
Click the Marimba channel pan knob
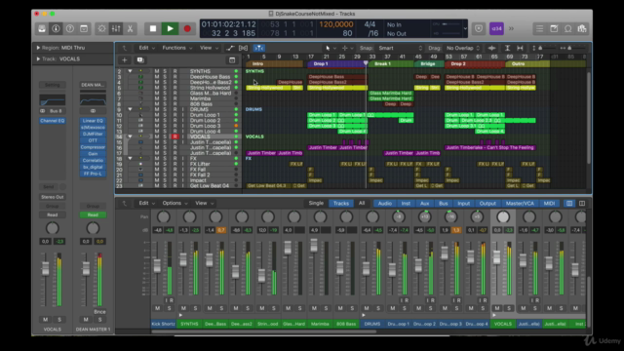tap(320, 216)
